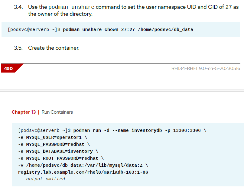Click the MYSQL_USER=operator1 line
The height and width of the screenshot is (187, 244).
point(53,137)
